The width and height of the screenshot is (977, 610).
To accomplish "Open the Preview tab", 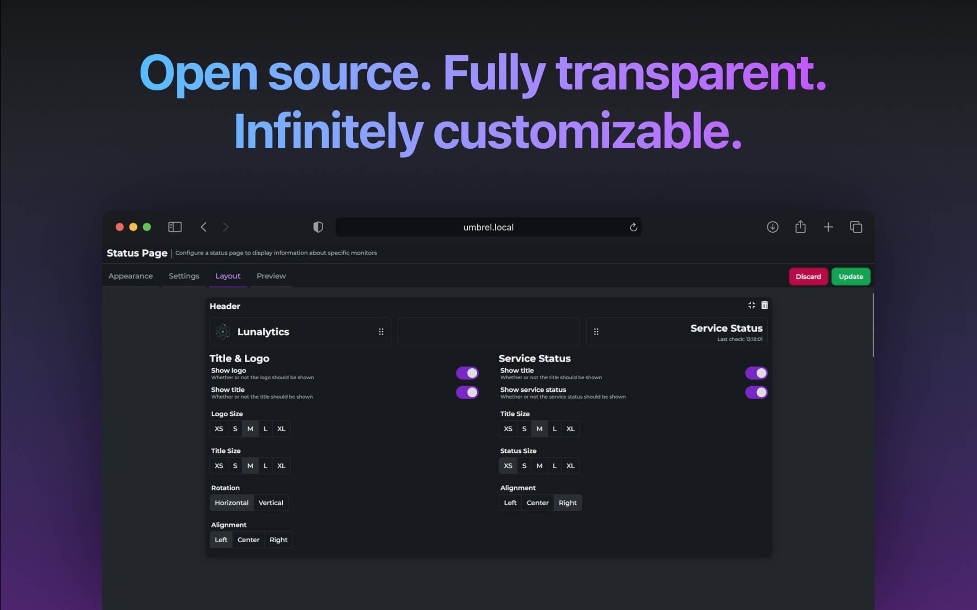I will pyautogui.click(x=271, y=276).
